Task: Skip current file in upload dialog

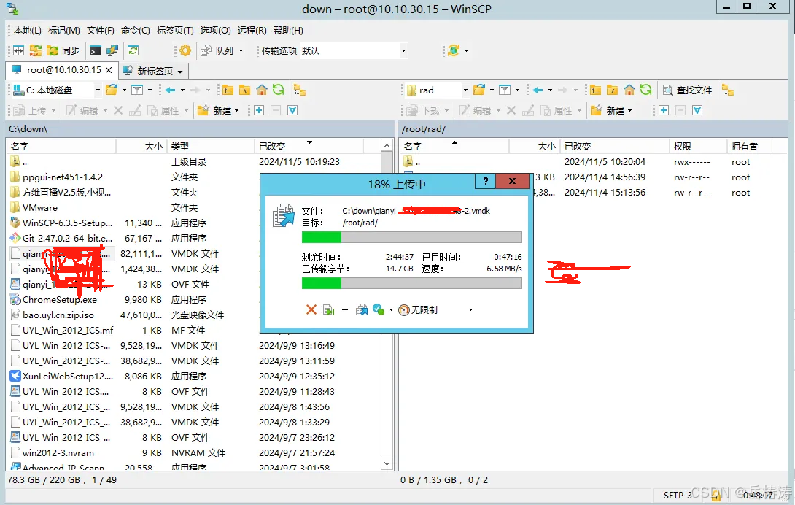Action: click(328, 309)
